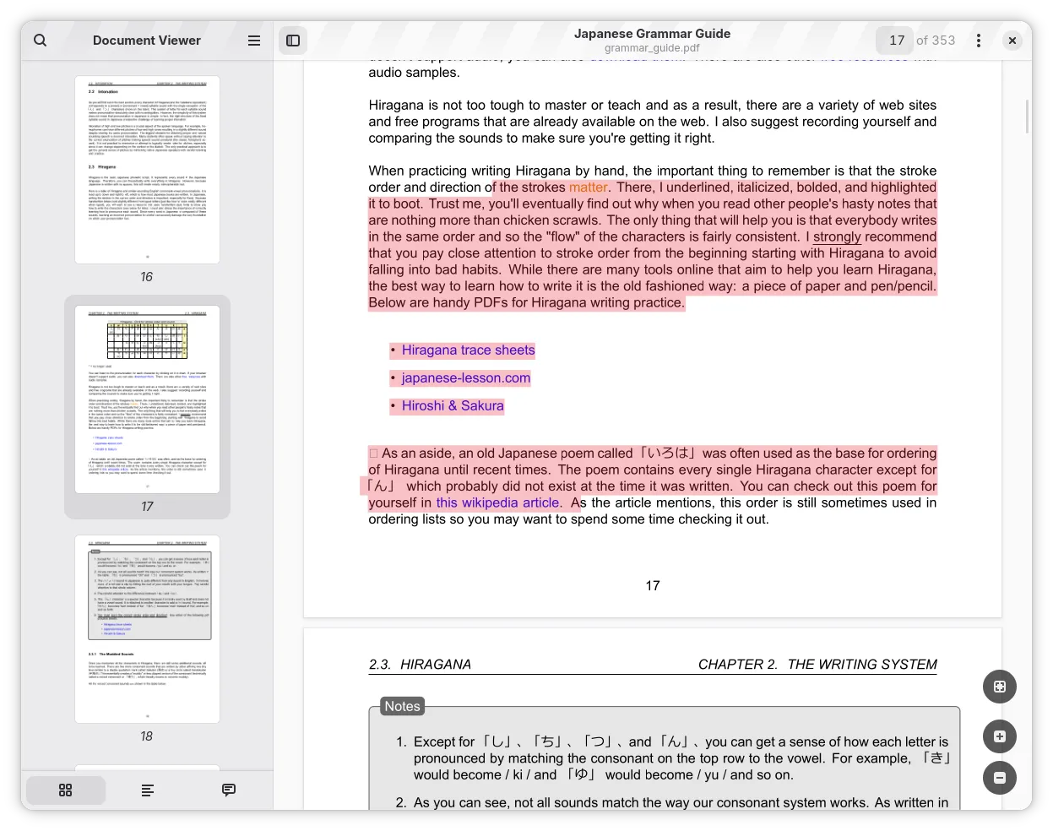
Task: Click the wikipedia article link
Action: pos(497,503)
